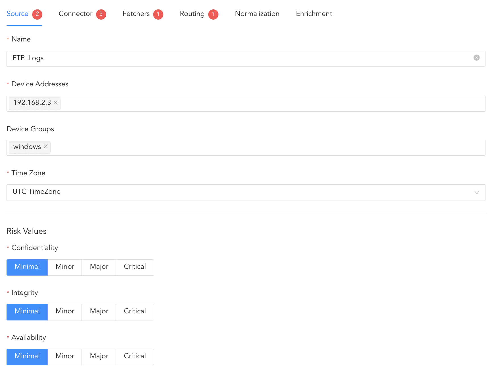Set Confidentiality to Minor
Viewport: 492px width, 375px height.
tap(65, 267)
